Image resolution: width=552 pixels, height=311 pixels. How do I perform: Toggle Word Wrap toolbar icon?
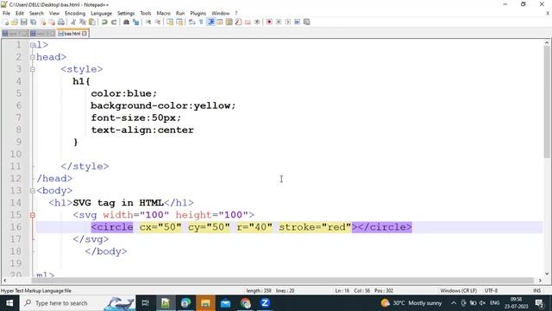(x=191, y=22)
